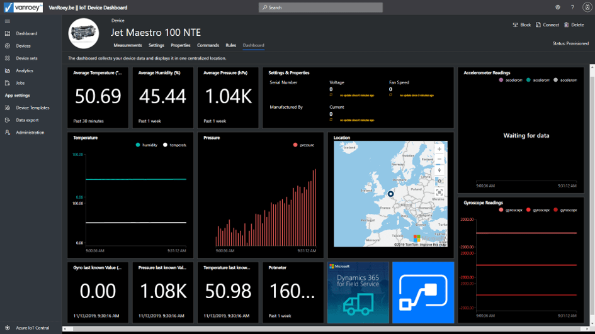This screenshot has height=334, width=595.
Task: Open Device sets in the sidebar
Action: [x=26, y=58]
